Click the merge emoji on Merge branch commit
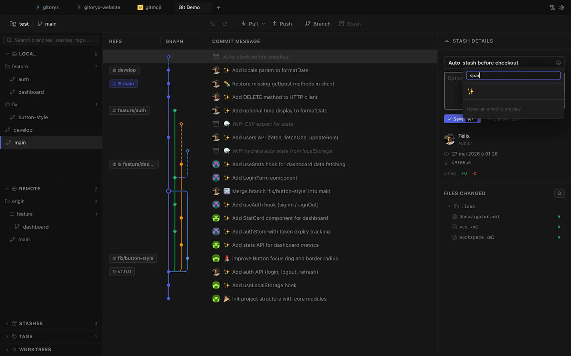Image resolution: width=571 pixels, height=356 pixels. coord(227,191)
